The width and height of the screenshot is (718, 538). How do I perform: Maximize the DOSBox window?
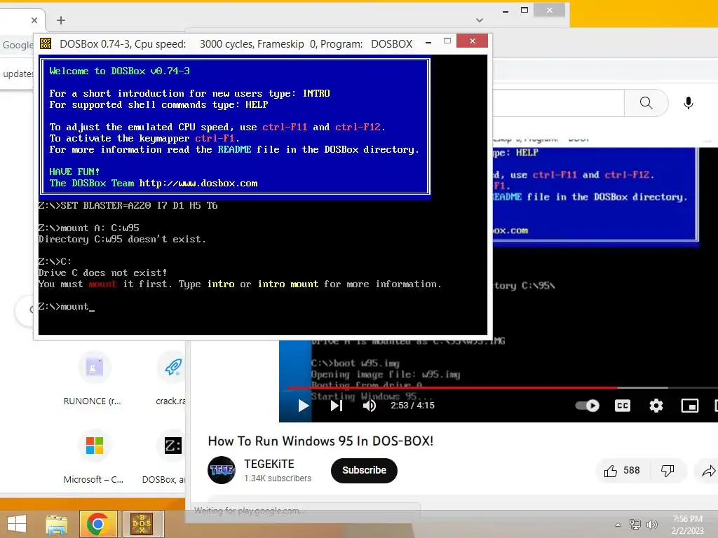tap(447, 41)
